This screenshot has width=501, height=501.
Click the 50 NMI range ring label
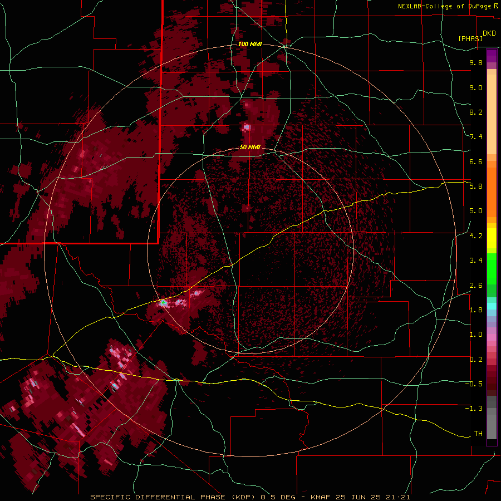coord(250,147)
